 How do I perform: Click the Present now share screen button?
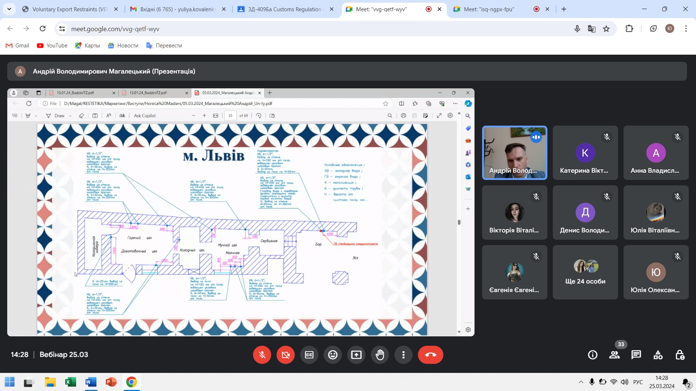point(356,355)
